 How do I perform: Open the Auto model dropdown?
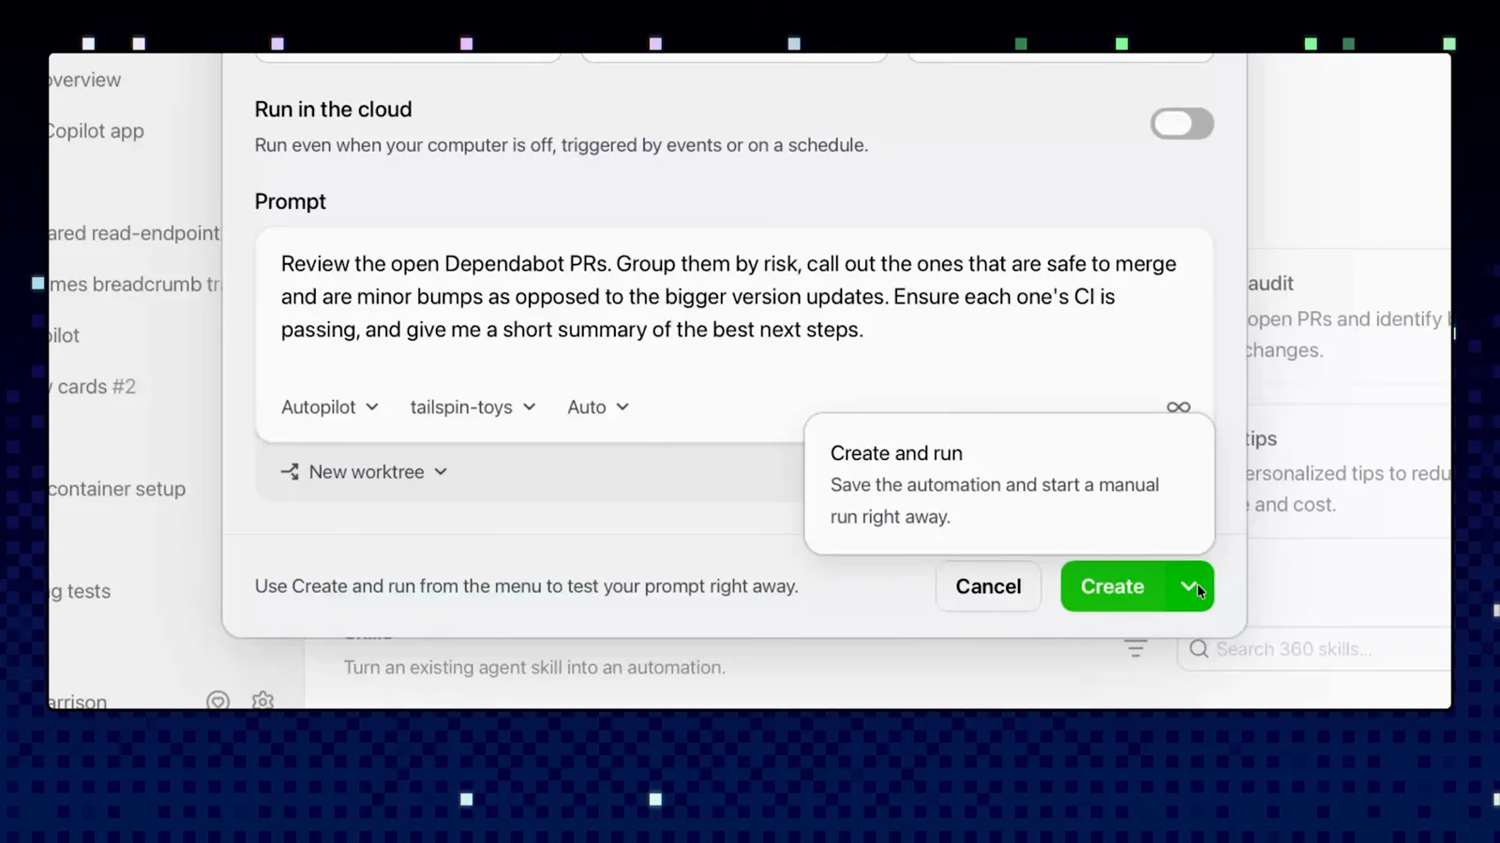[x=598, y=407]
